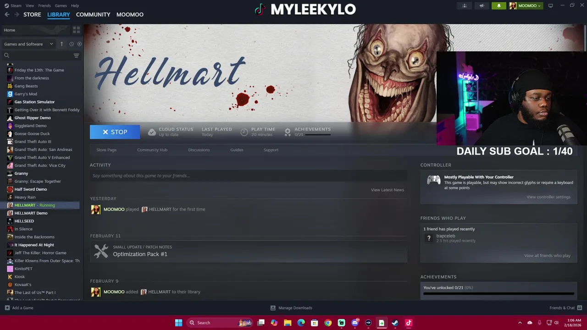
Task: Select Half Sword Demo in the library
Action: pyautogui.click(x=30, y=189)
